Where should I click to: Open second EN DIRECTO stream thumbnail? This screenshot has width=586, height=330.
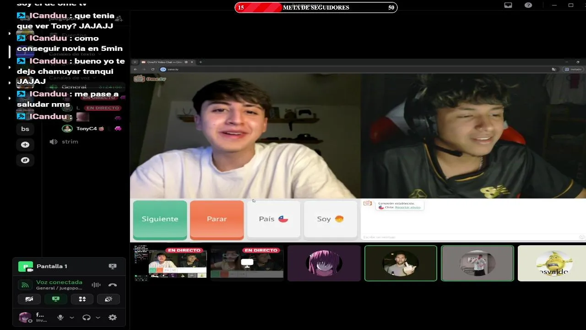tap(247, 264)
